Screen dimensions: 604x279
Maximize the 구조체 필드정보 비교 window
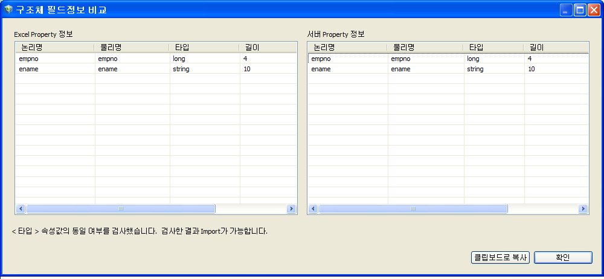(x=580, y=10)
